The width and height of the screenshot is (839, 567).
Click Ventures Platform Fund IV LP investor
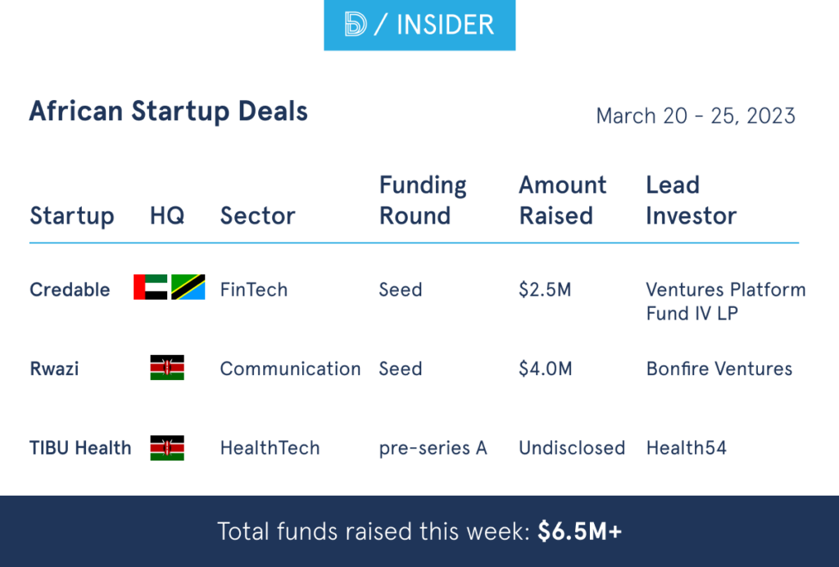pos(725,301)
